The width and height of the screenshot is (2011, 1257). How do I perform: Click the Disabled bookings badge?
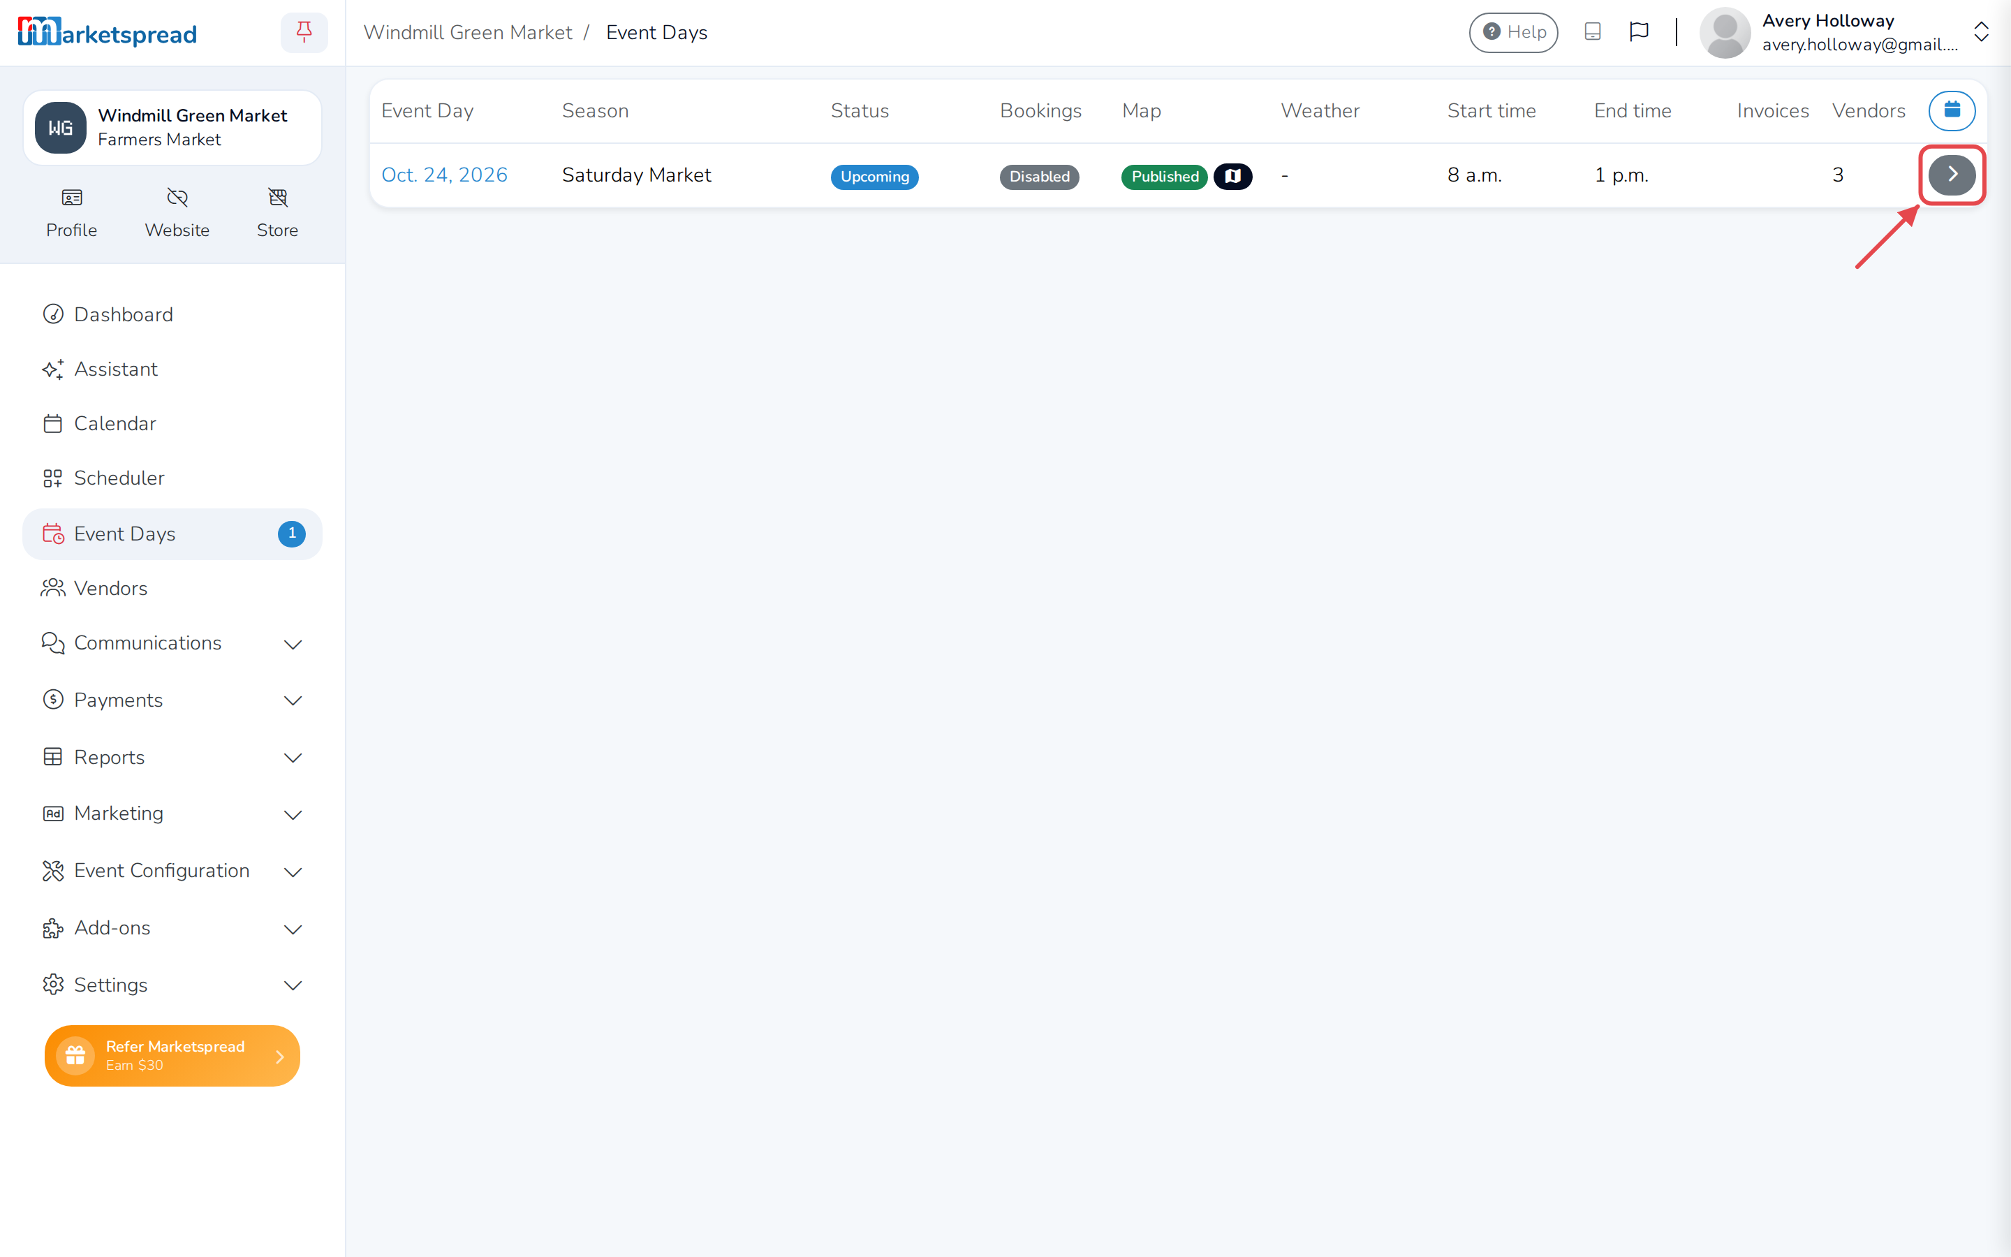[x=1039, y=176]
